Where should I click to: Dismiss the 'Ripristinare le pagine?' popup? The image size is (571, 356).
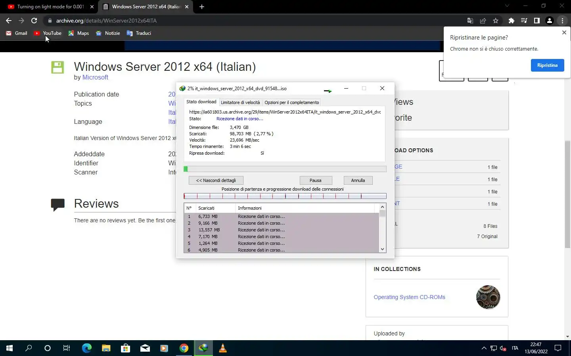tap(564, 32)
